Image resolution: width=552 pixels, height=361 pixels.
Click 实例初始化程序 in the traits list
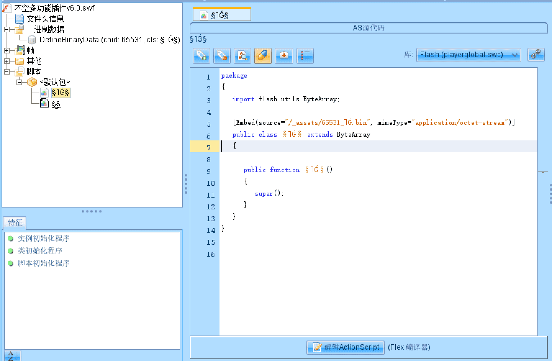click(43, 238)
